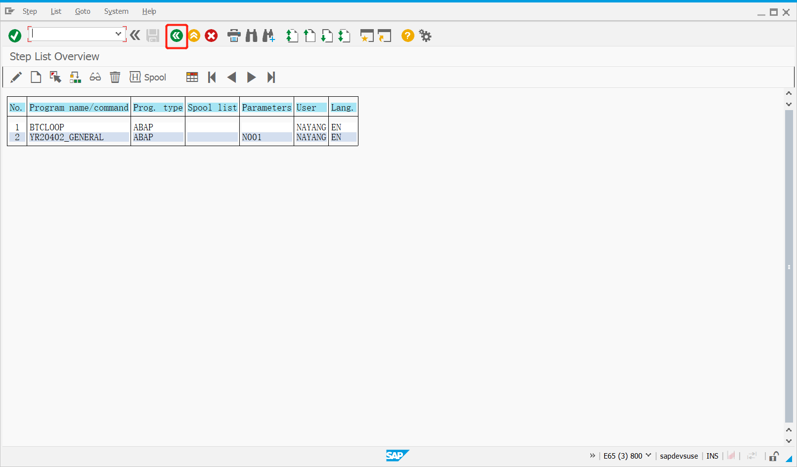The height and width of the screenshot is (467, 797).
Task: Select the Edit step pencil icon
Action: pyautogui.click(x=16, y=77)
